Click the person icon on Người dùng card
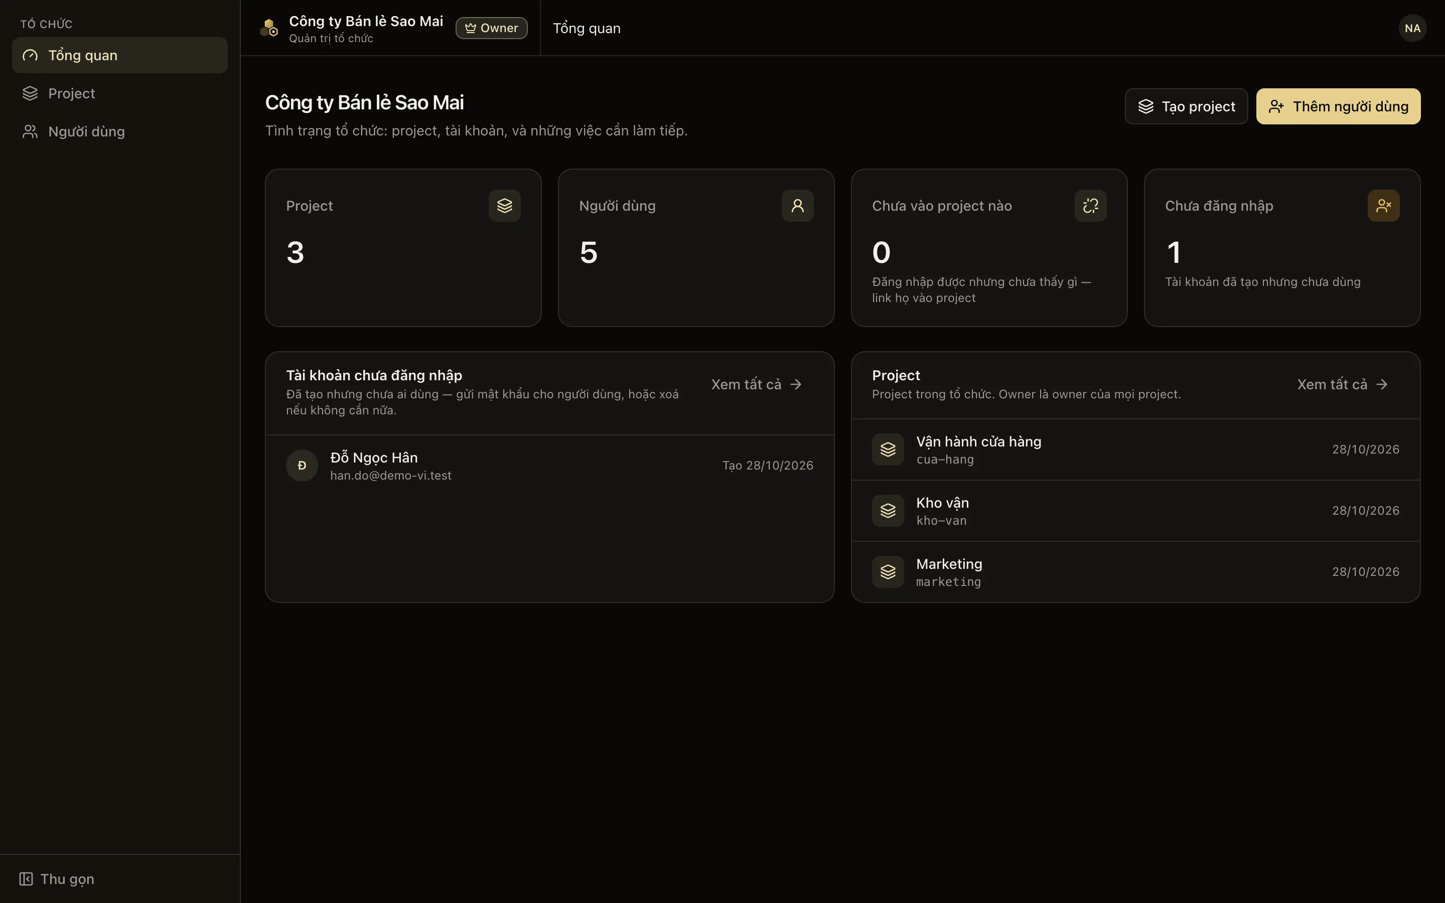 point(798,206)
